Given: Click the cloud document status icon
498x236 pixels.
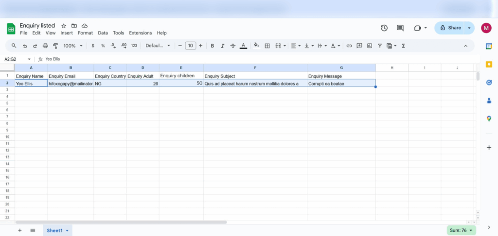Looking at the screenshot, I should click(85, 26).
